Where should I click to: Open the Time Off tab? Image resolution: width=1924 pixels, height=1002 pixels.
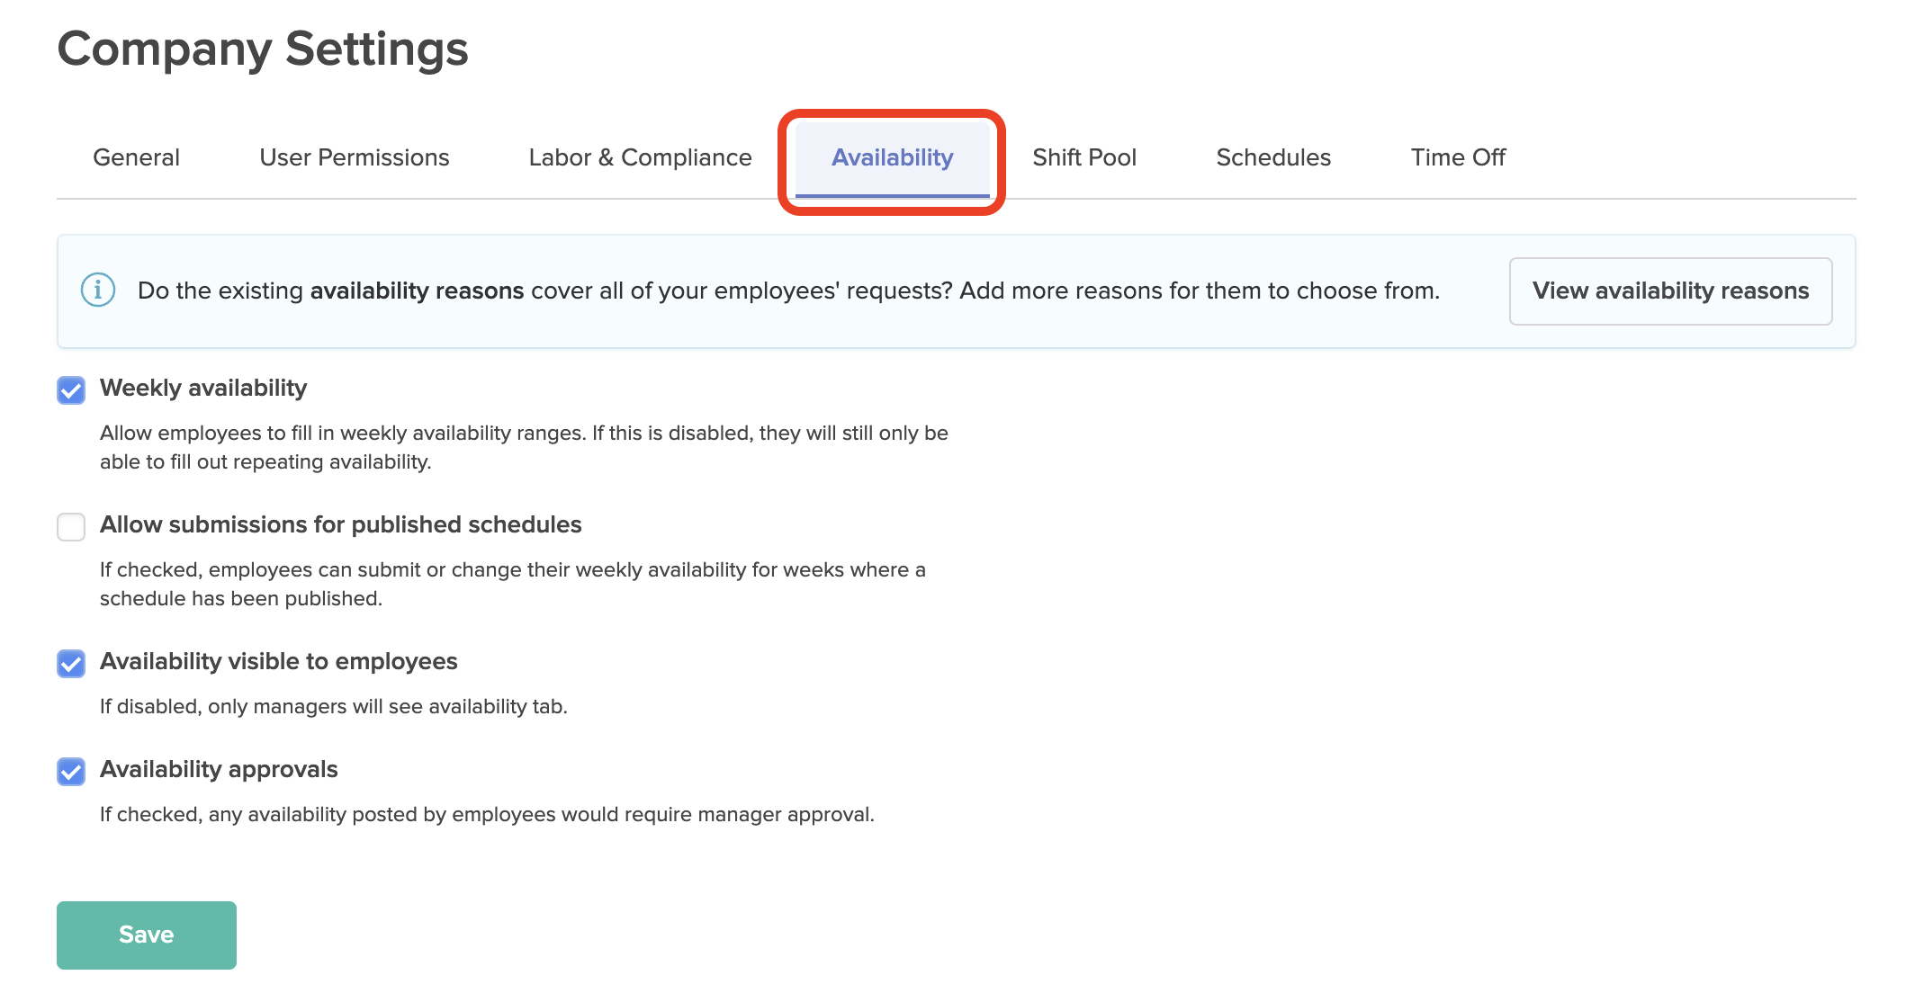[x=1458, y=157]
